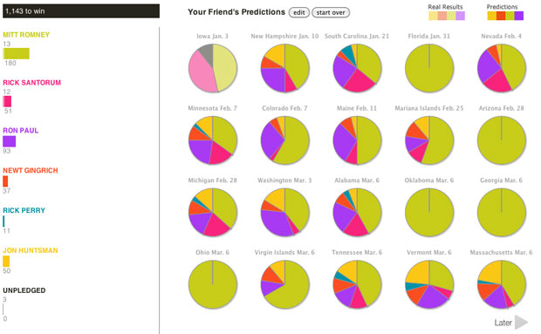This screenshot has width=541, height=334.
Task: Click the start over button
Action: tap(331, 12)
